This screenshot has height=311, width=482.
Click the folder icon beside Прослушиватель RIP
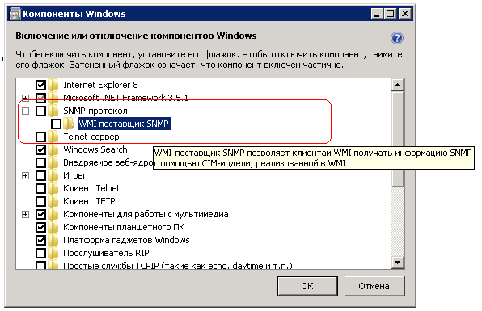coord(53,253)
